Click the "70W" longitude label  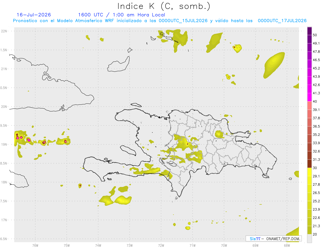click(224, 245)
